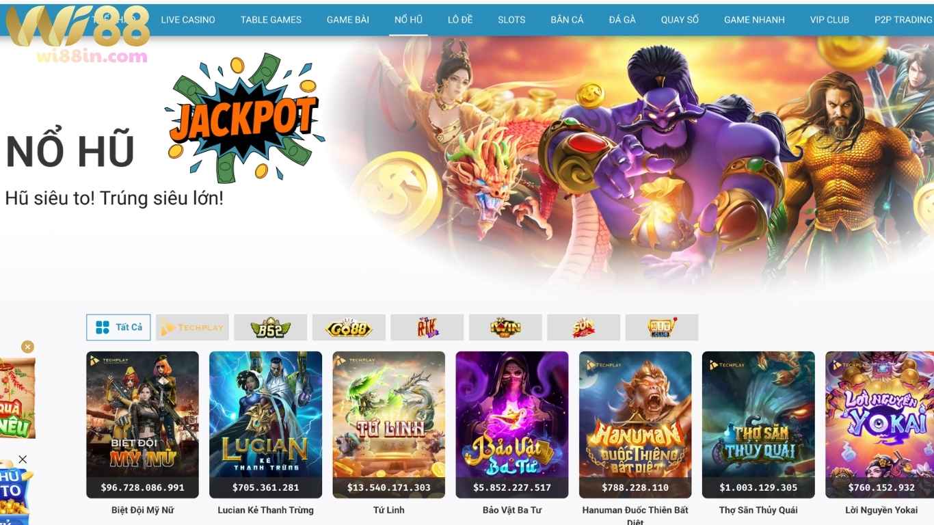This screenshot has height=525, width=934.
Task: Select the Hit Club provider filter
Action: tap(662, 327)
